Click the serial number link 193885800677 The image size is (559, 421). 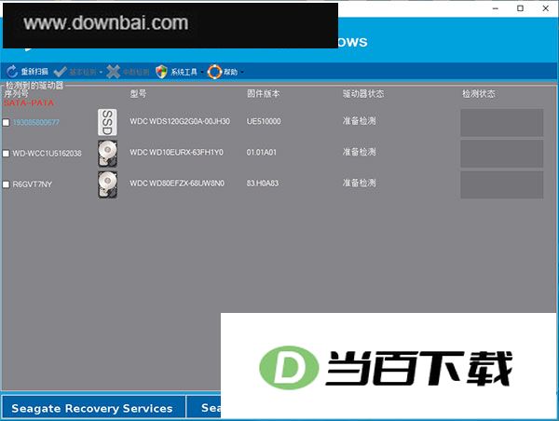pyautogui.click(x=36, y=123)
